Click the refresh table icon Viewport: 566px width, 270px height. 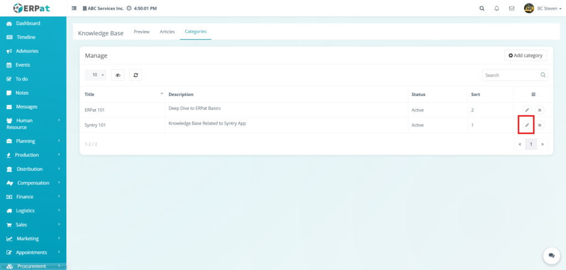135,75
